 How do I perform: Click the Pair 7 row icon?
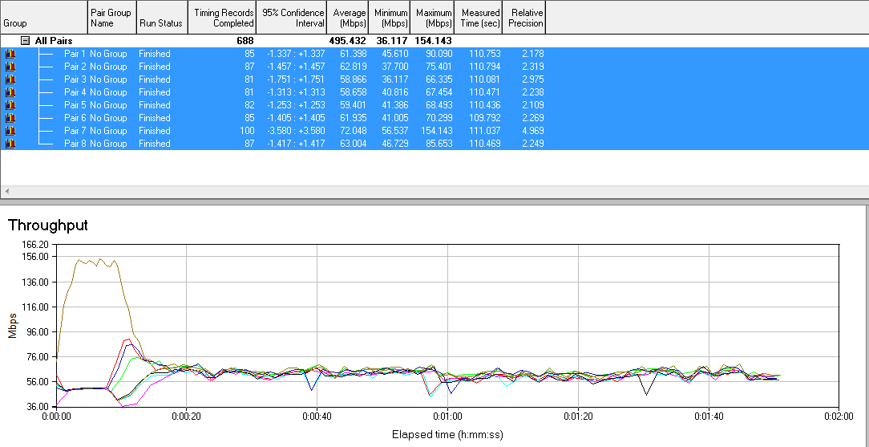point(10,131)
